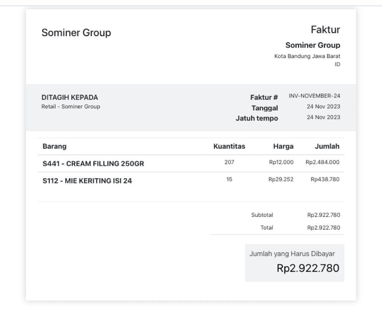Click the quantity value 15
The image size is (382, 309).
coord(229,179)
